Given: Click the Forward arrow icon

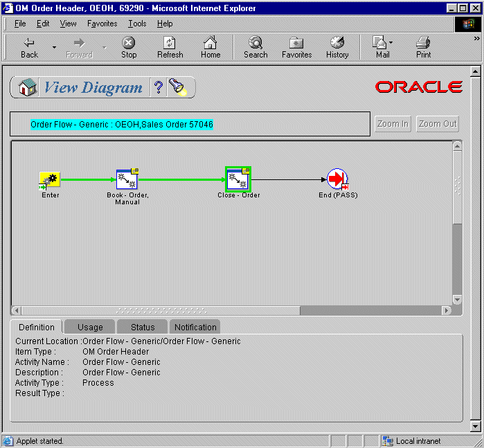Looking at the screenshot, I should click(x=79, y=43).
